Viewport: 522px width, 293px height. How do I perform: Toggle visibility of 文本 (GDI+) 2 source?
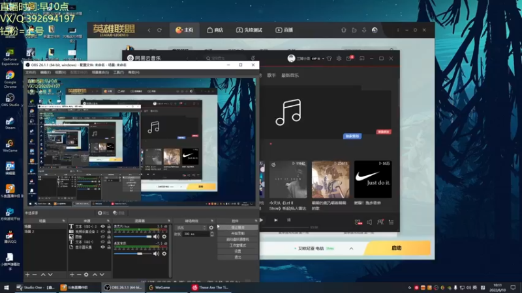(x=103, y=226)
